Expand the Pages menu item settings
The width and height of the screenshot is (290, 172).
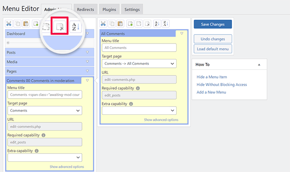[87, 71]
